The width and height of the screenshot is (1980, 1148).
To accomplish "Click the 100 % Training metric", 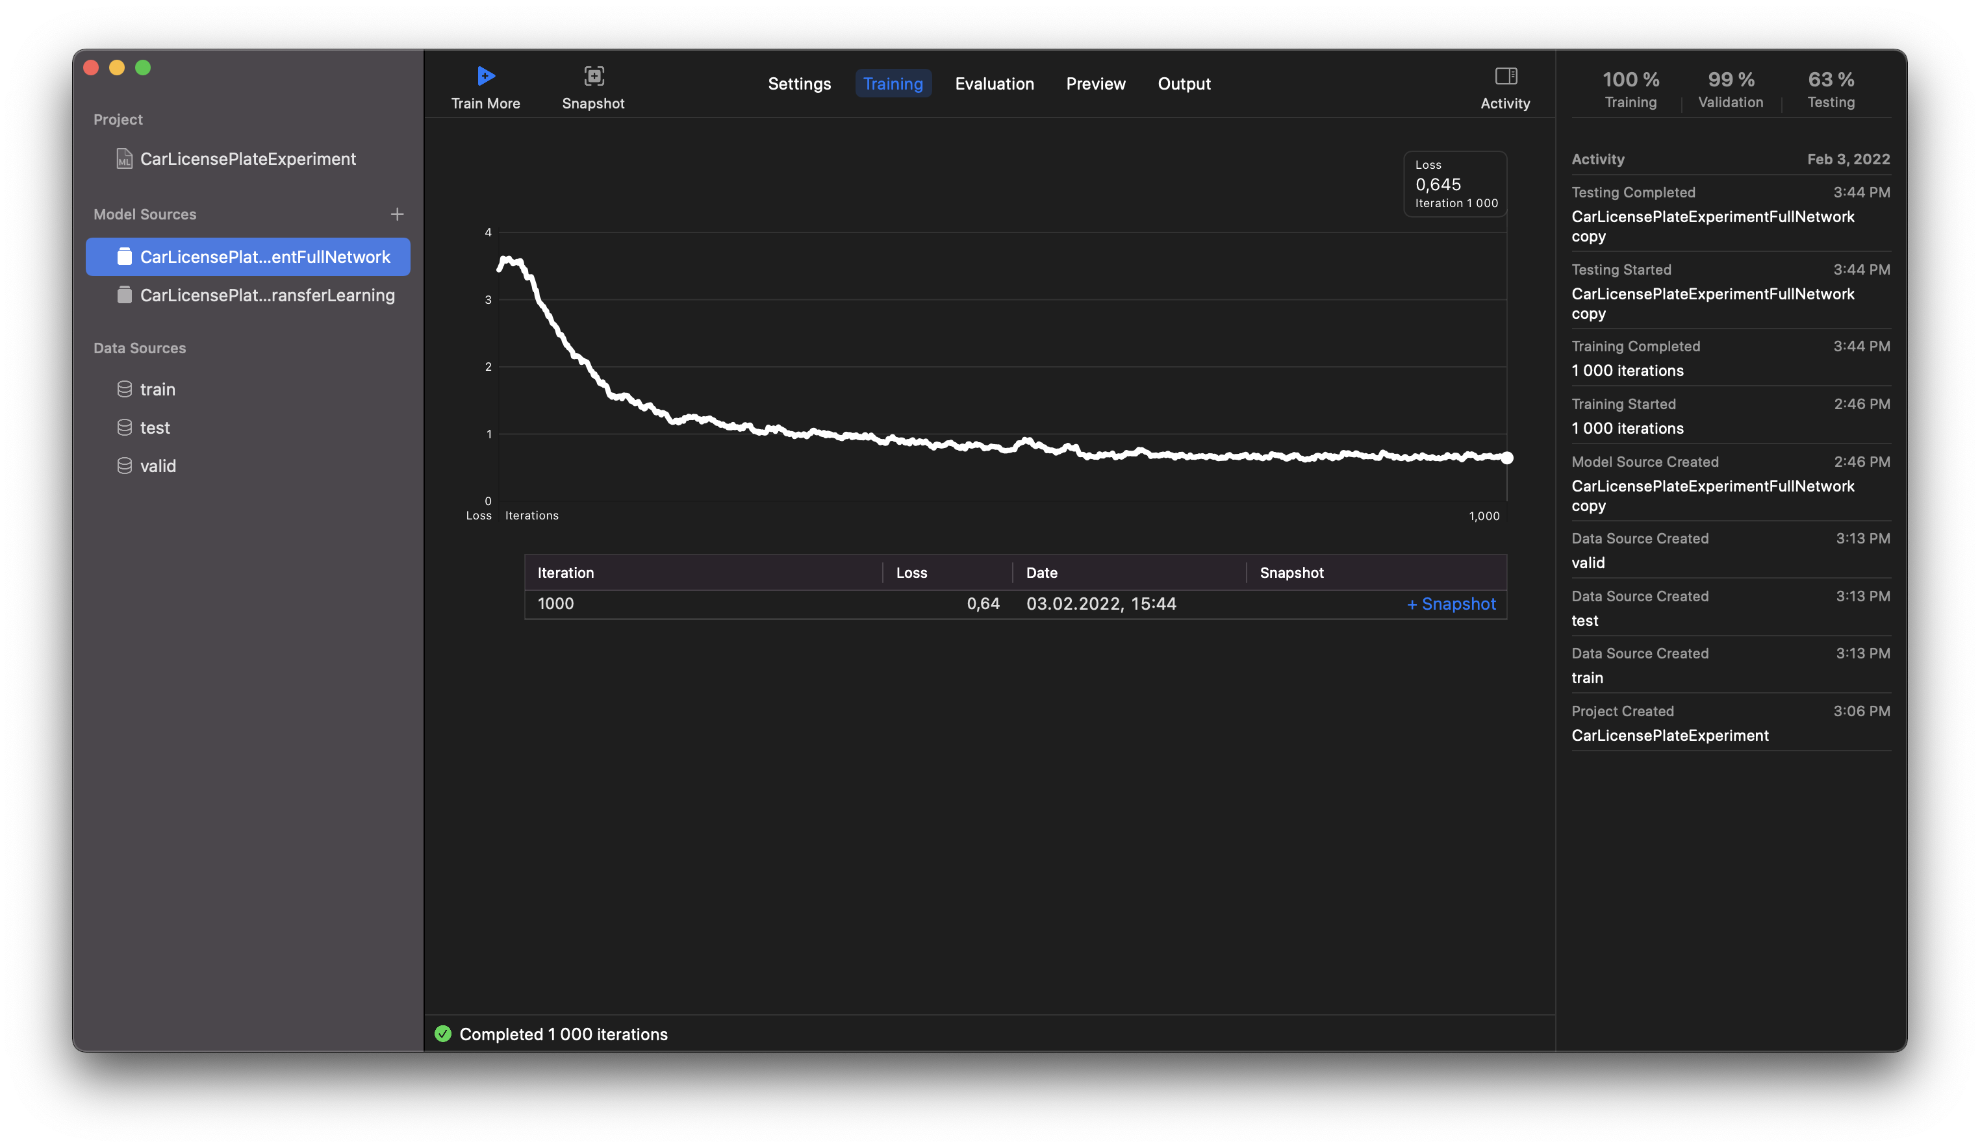I will tap(1631, 90).
